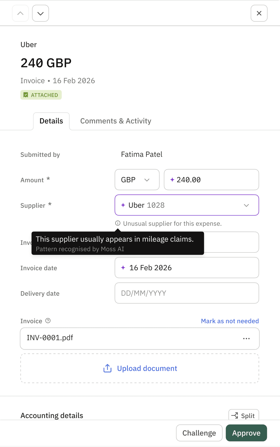Viewport: 280px width, 447px height.
Task: Click the AI sparkle icon in amount field
Action: [x=172, y=180]
